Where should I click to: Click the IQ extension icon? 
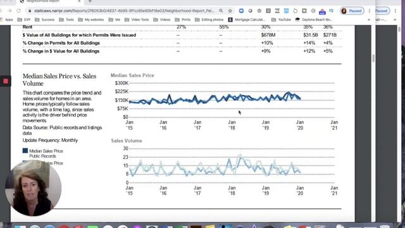click(331, 11)
